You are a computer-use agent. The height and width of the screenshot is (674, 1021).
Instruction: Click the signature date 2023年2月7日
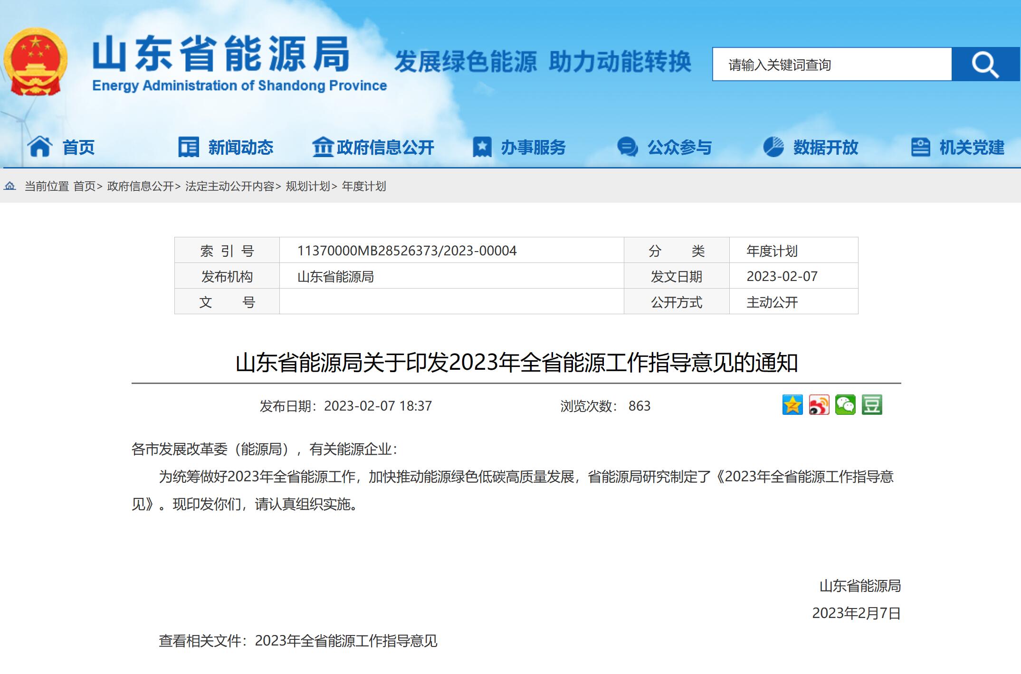click(x=857, y=613)
